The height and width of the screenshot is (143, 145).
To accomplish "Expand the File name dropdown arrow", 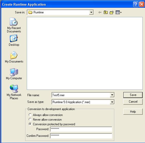I will tap(112, 95).
